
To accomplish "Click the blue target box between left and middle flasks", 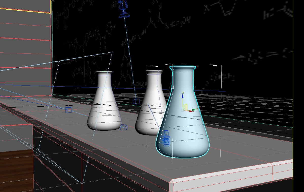I will point(136,101).
